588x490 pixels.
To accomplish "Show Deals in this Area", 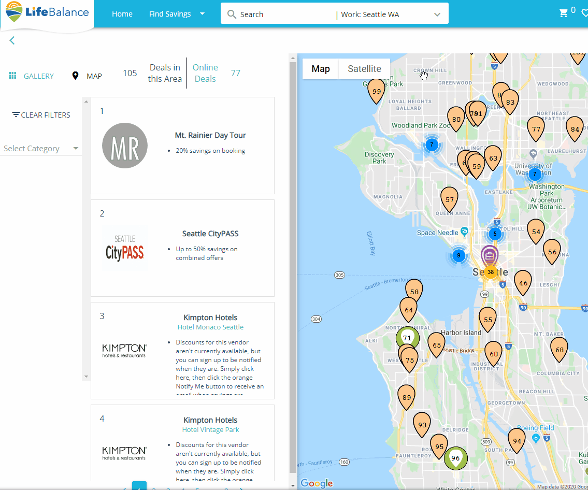I will click(165, 73).
